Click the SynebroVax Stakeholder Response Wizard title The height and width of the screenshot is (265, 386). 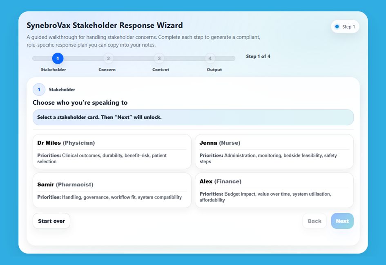click(x=105, y=25)
